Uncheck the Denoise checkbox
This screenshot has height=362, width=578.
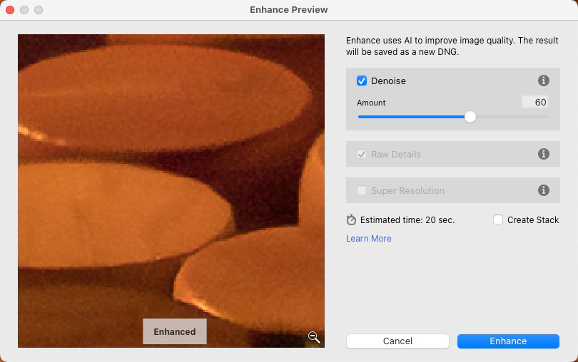pos(362,81)
